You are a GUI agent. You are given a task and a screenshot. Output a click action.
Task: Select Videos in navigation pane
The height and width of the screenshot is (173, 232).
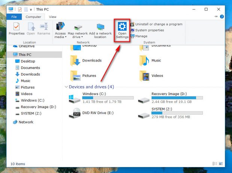(24, 94)
